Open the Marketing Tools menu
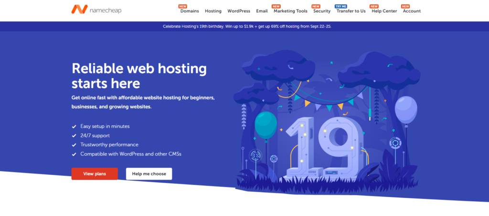Screen dimensions: 489x216 point(290,11)
